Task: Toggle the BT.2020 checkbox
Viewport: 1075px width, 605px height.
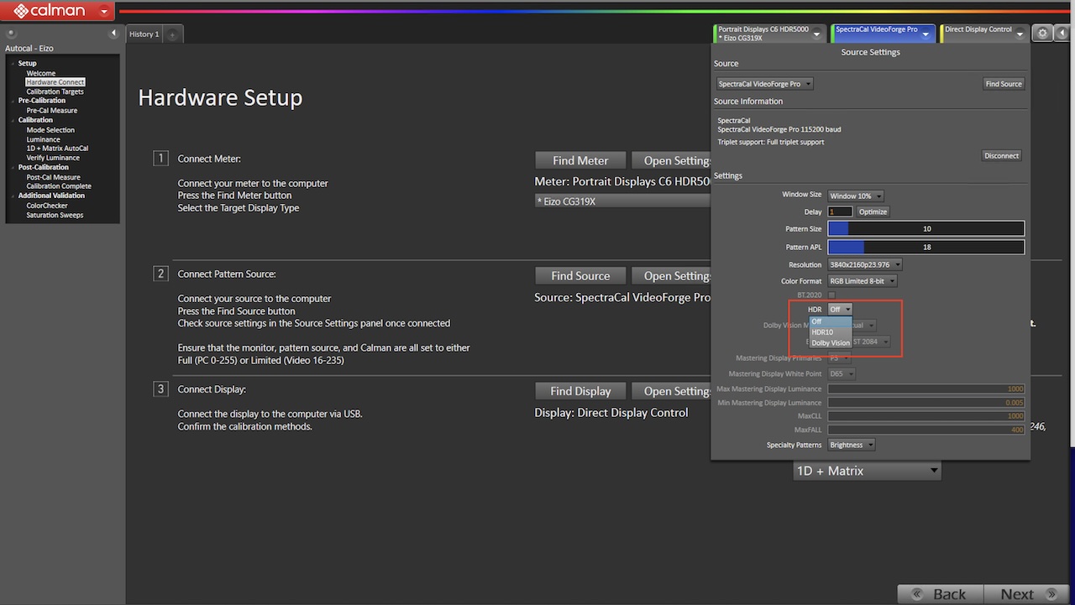Action: coord(831,295)
